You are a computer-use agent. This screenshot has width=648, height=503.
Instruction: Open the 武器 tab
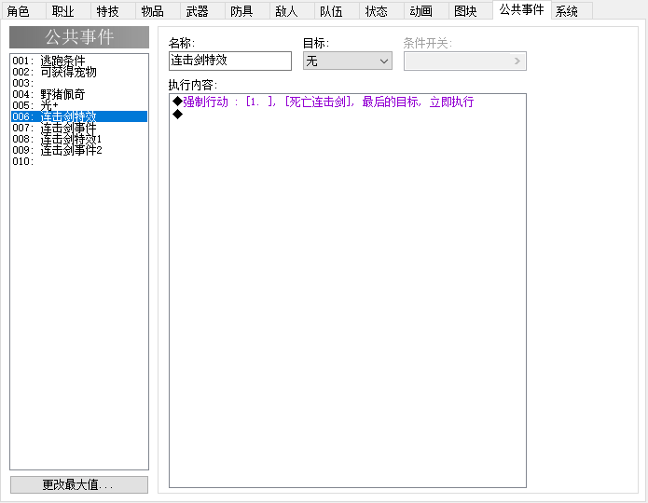[202, 11]
